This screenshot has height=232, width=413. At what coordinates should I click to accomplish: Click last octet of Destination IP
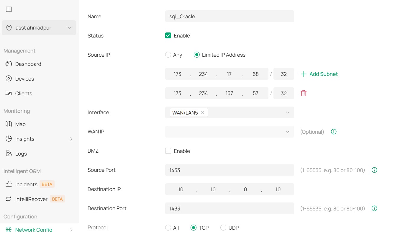(x=278, y=189)
